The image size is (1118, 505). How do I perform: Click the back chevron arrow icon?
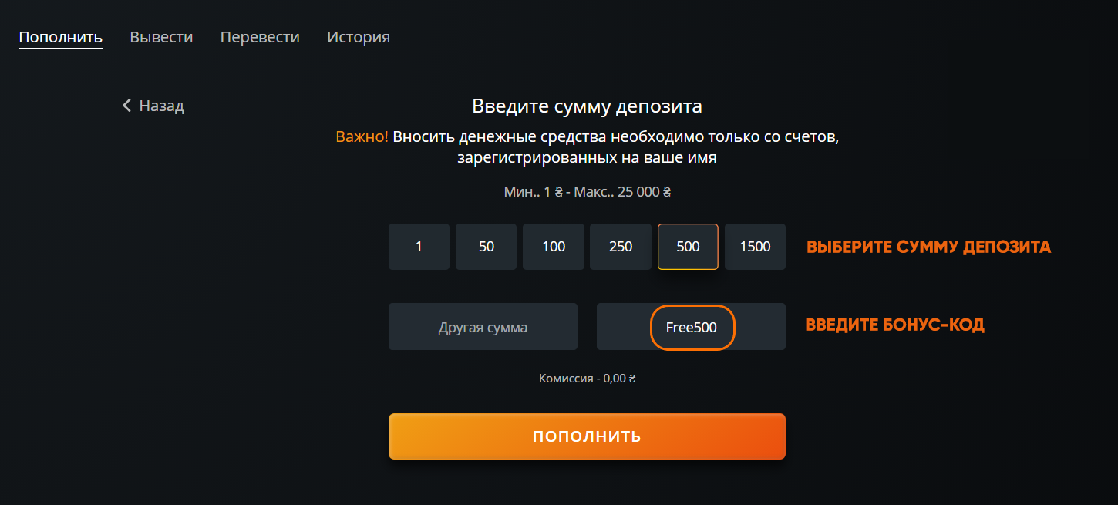(127, 106)
